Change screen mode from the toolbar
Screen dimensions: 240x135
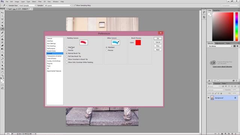point(2,88)
